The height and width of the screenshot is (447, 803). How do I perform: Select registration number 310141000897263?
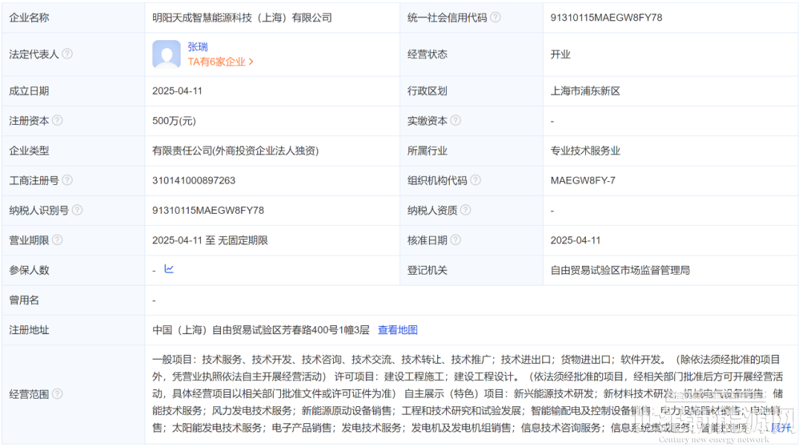click(x=193, y=180)
